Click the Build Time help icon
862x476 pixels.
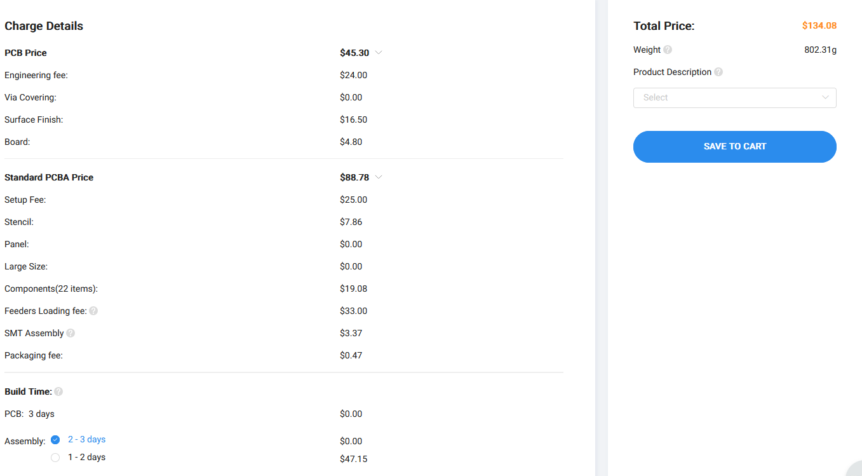58,391
